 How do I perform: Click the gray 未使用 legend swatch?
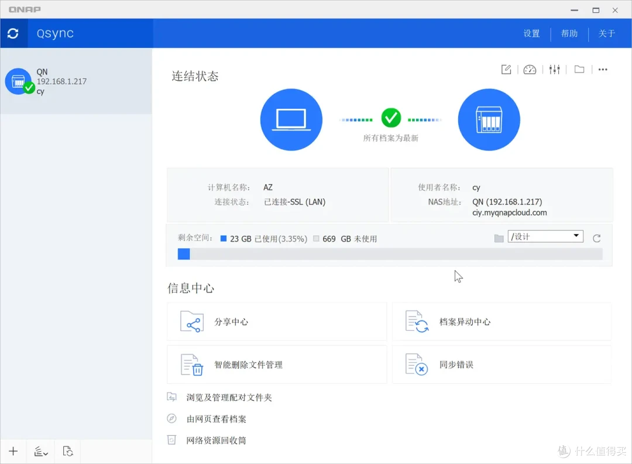click(316, 238)
